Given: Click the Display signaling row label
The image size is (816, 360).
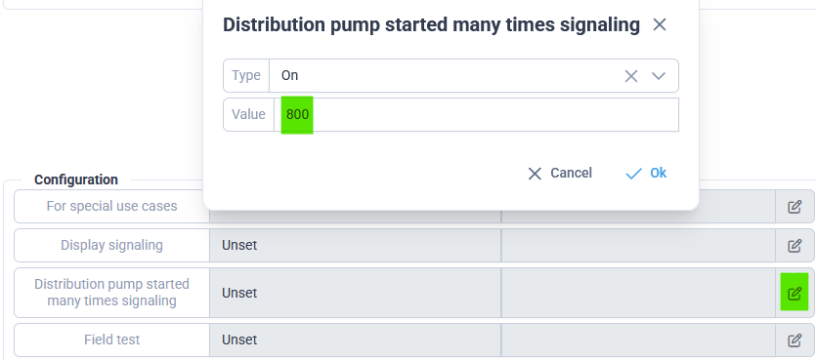Looking at the screenshot, I should tap(111, 245).
